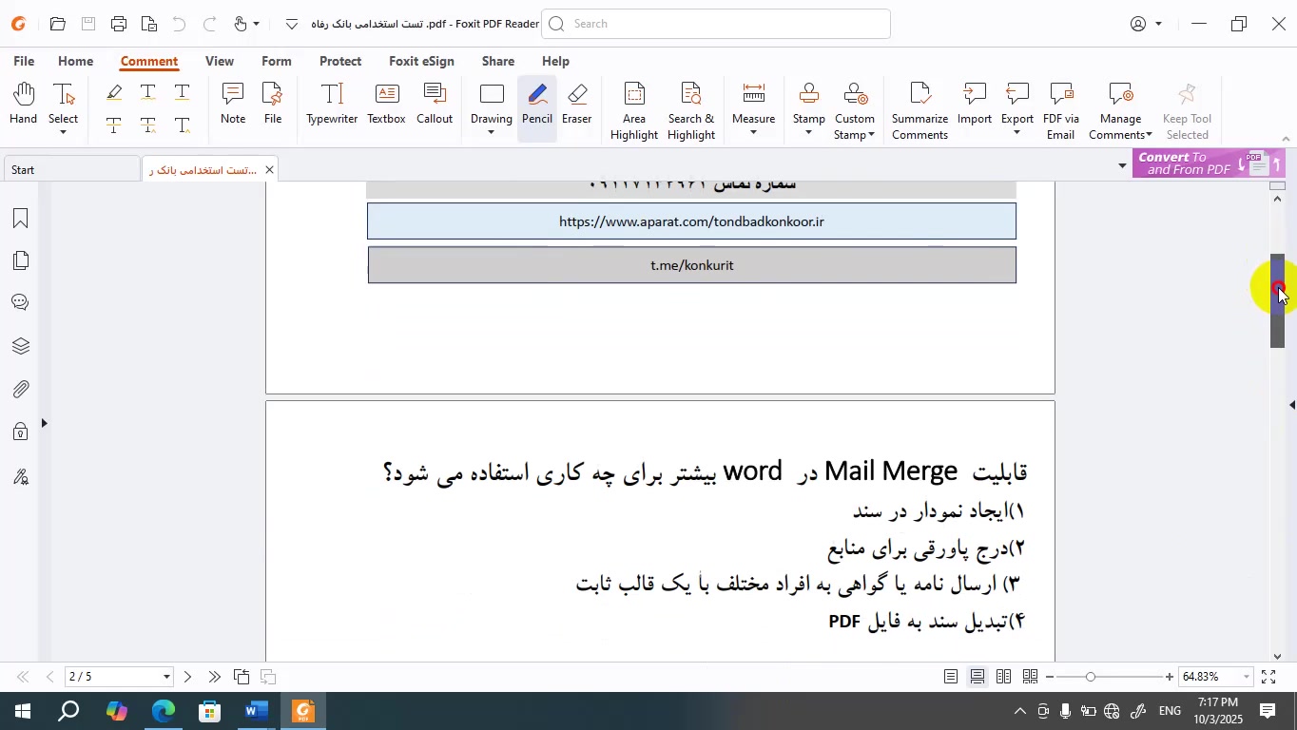
Task: Select the Insert Text markup tool
Action: click(183, 125)
